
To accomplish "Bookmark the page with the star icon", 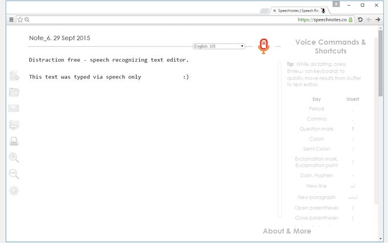I will [20, 19].
